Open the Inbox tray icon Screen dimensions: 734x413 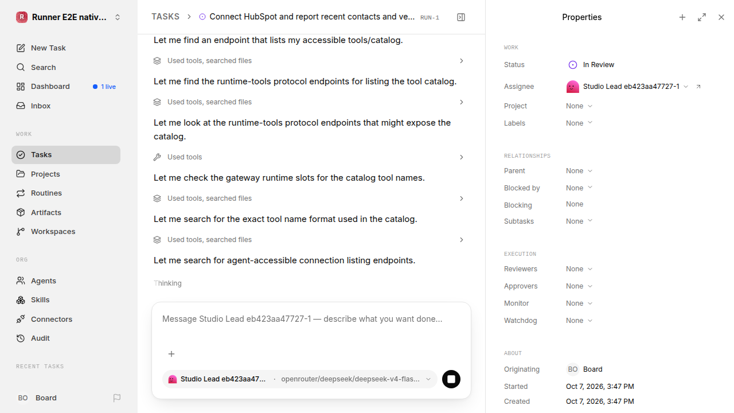(x=21, y=106)
